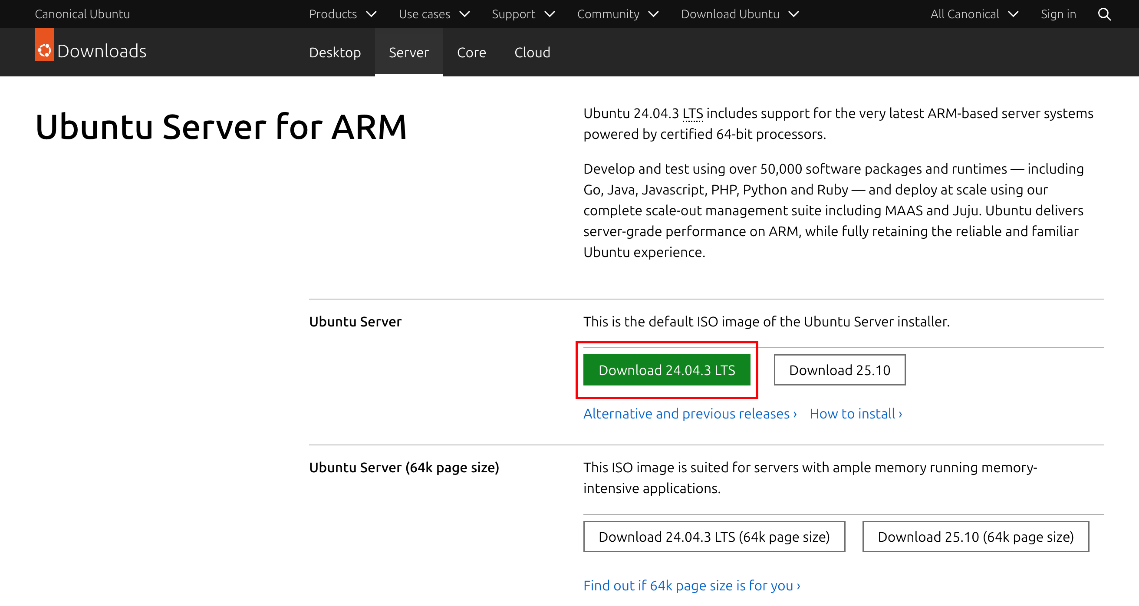Switch to the Desktop tab
The image size is (1139, 606).
click(x=335, y=52)
